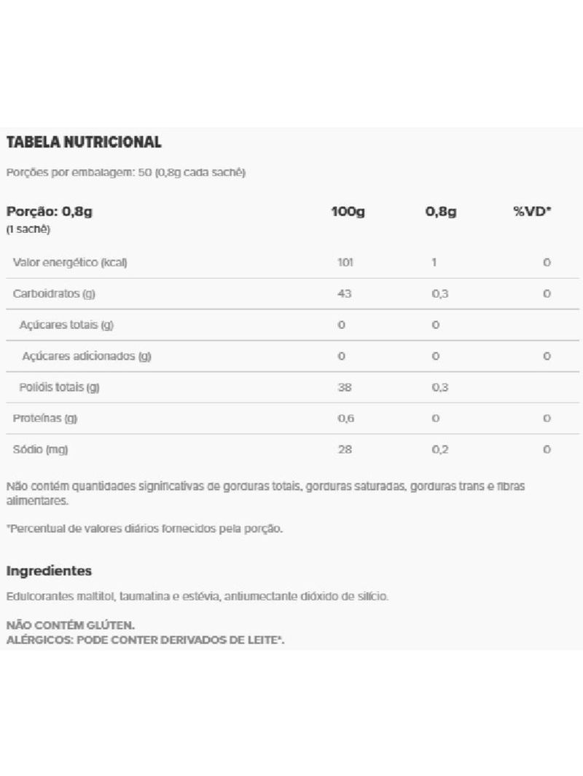Select the Valor energético (kcal) row label
The image size is (583, 776).
point(70,262)
